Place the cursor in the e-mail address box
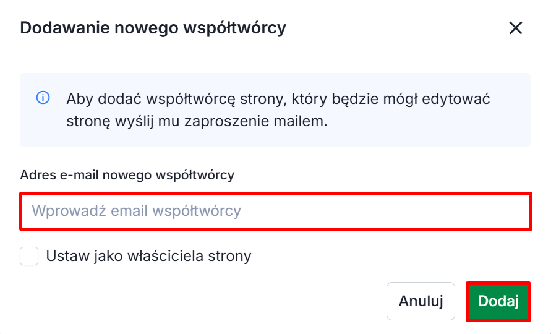The image size is (551, 334). tap(275, 211)
